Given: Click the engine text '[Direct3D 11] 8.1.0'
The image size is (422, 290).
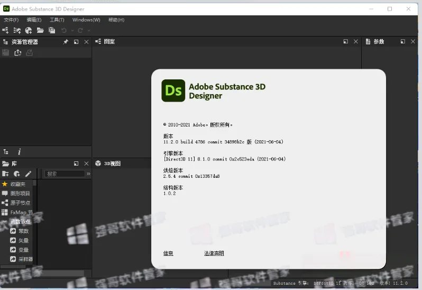Looking at the screenshot, I should coord(187,159).
